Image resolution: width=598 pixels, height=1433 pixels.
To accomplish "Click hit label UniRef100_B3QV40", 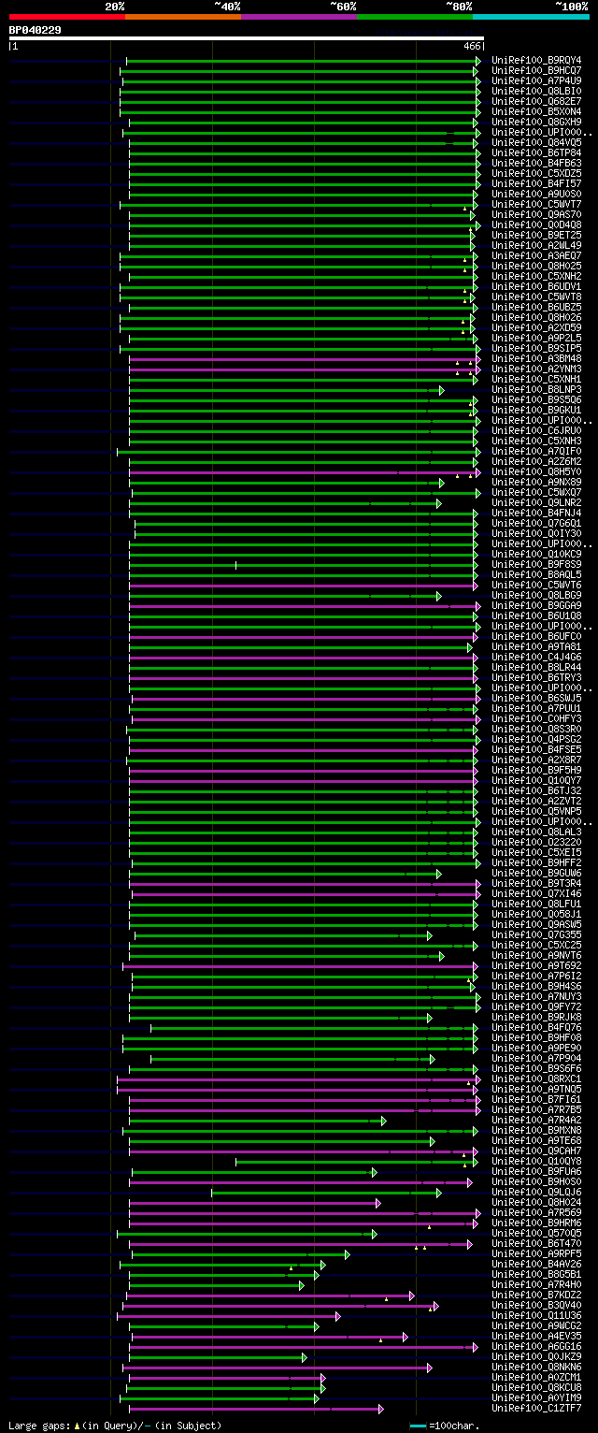I will click(536, 1306).
